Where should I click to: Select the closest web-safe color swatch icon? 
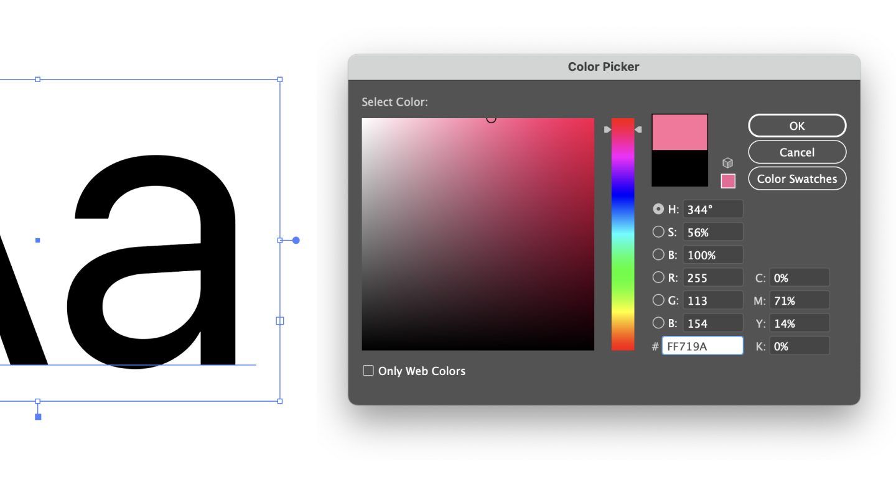(728, 180)
